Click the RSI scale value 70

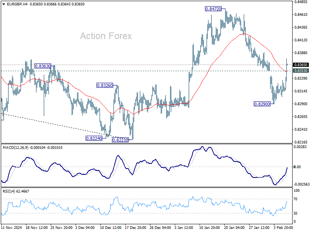[x=295, y=199]
